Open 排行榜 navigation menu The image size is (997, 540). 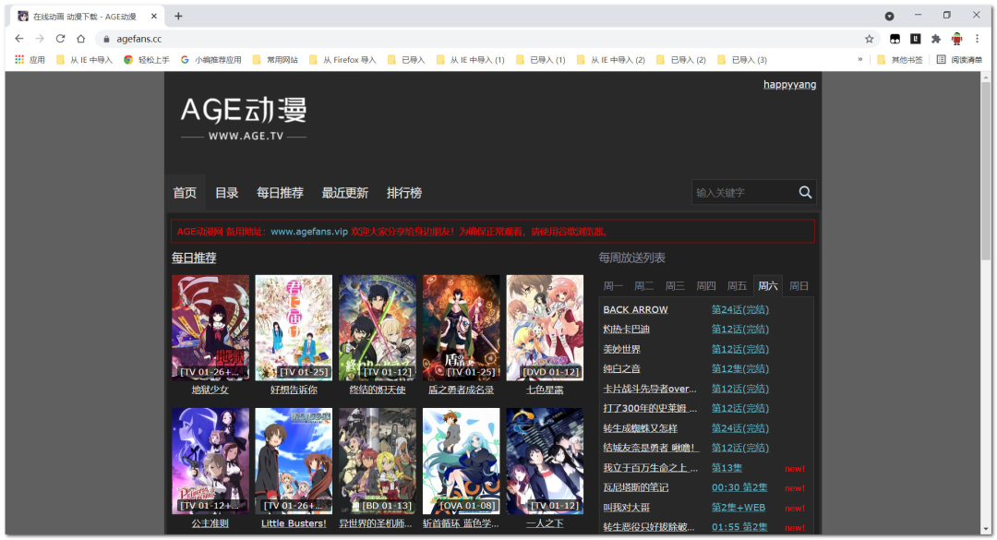click(x=403, y=193)
